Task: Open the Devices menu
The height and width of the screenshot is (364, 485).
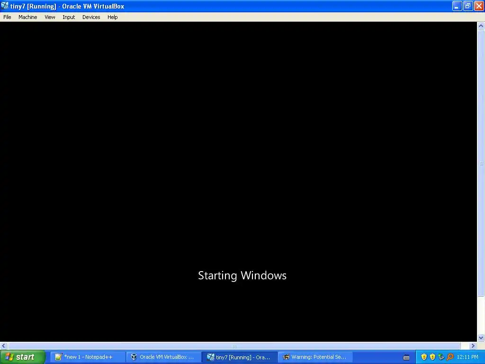Action: pyautogui.click(x=91, y=17)
